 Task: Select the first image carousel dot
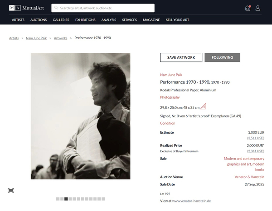[58, 199]
